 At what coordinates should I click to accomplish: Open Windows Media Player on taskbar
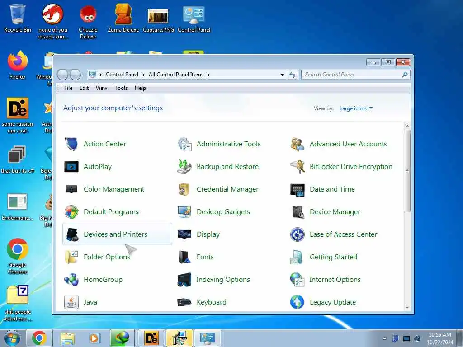click(94, 338)
